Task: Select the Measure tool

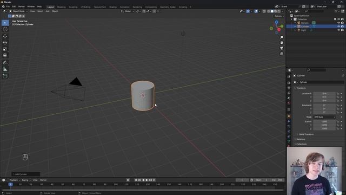Action: pos(5,69)
